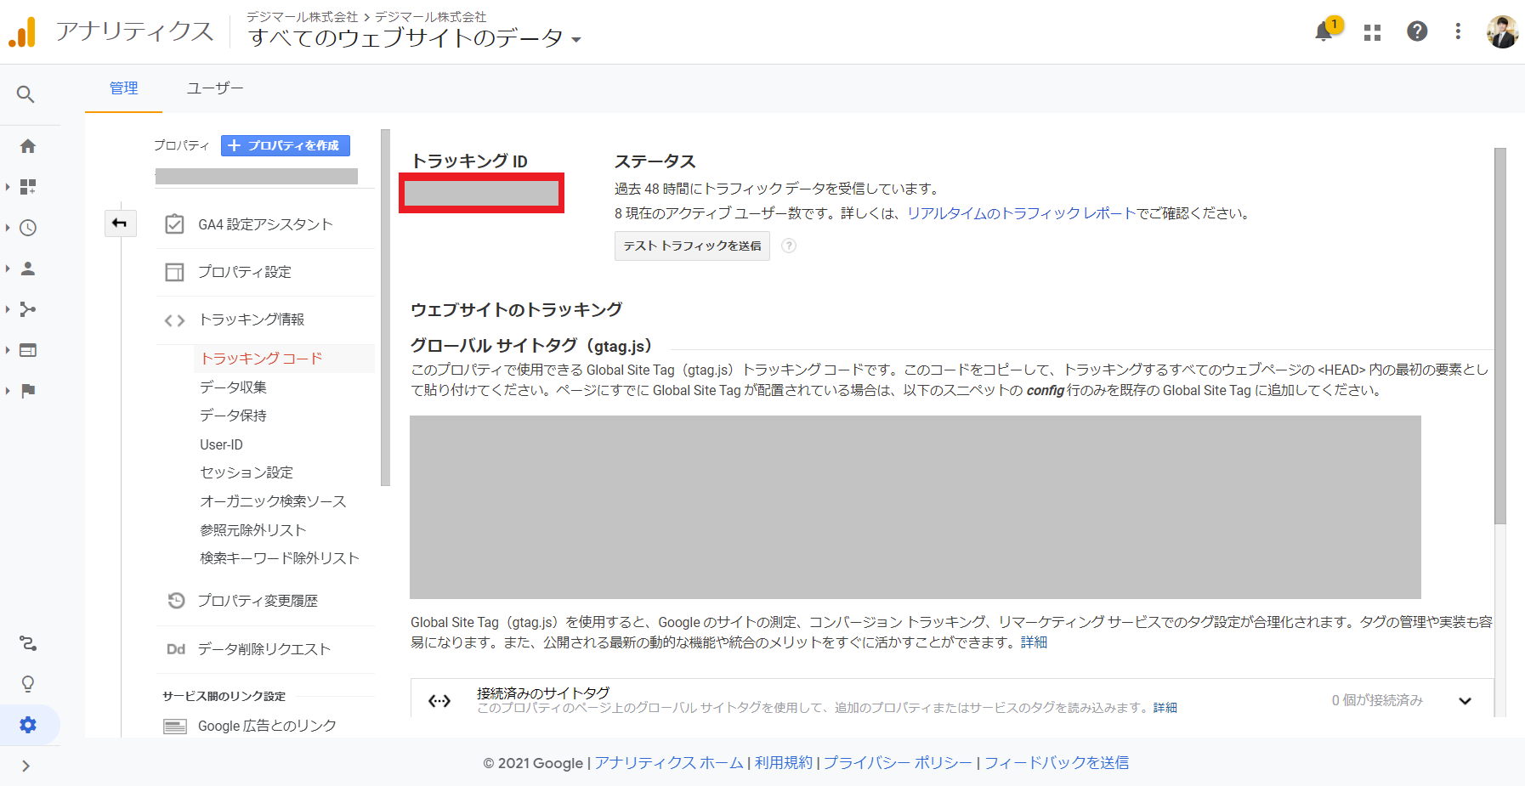Open Realtime reports clock icon
The image size is (1525, 786).
[28, 228]
